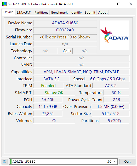137x166 pixels.
Task: Click the refresh devices icon
Action: pos(4,162)
